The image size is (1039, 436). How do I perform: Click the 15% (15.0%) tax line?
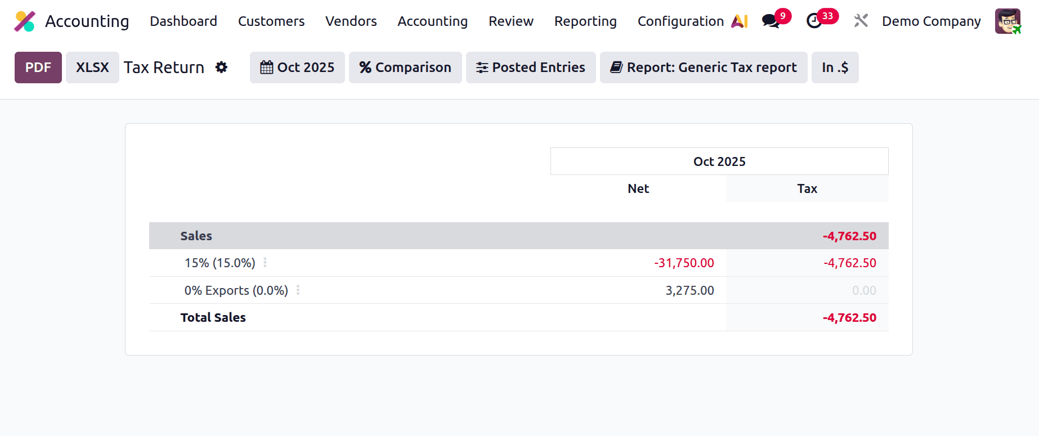click(x=220, y=263)
